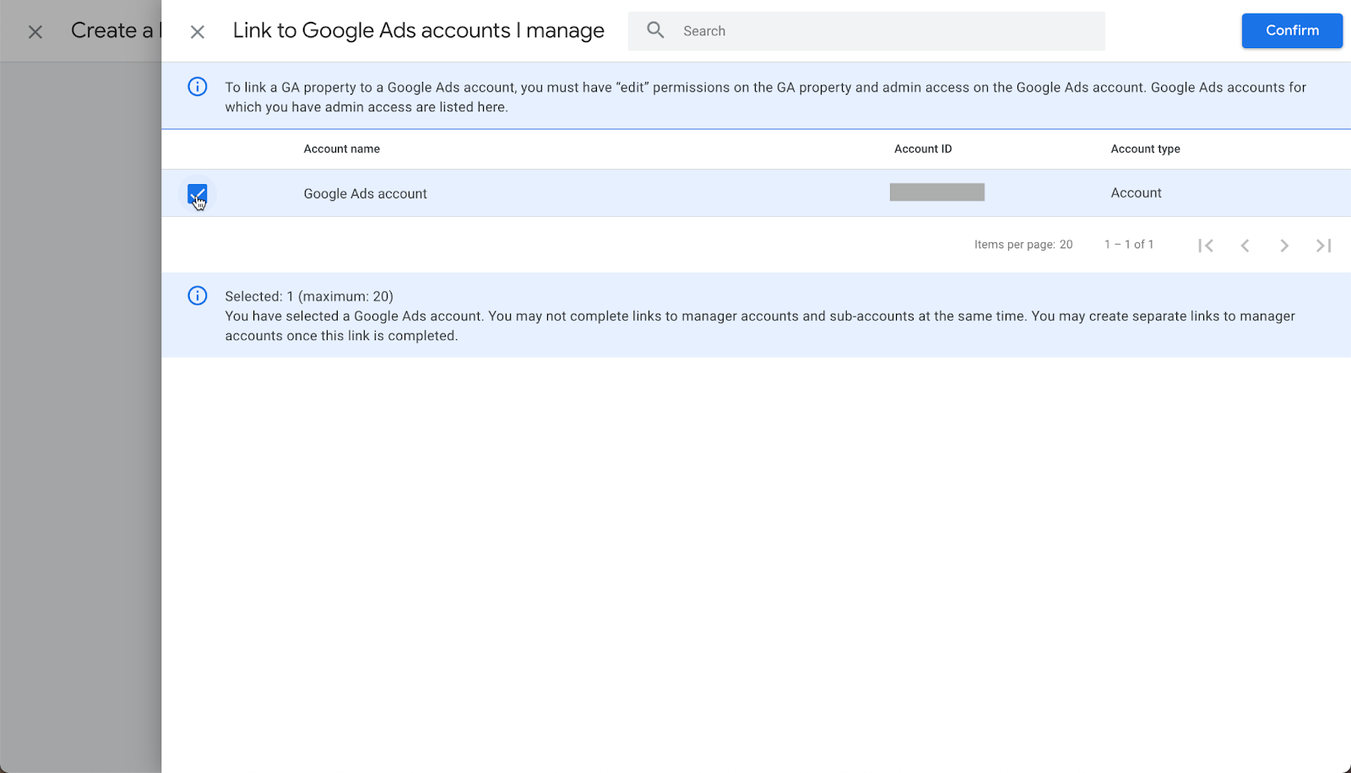
Task: Close the Link to Google Ads panel
Action: pos(198,32)
